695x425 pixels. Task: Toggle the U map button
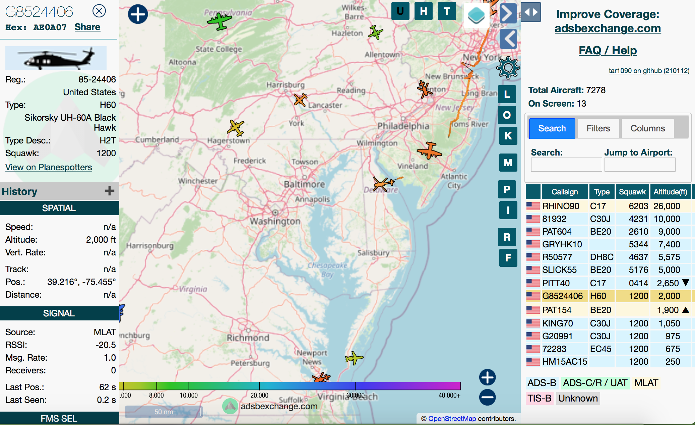[400, 11]
